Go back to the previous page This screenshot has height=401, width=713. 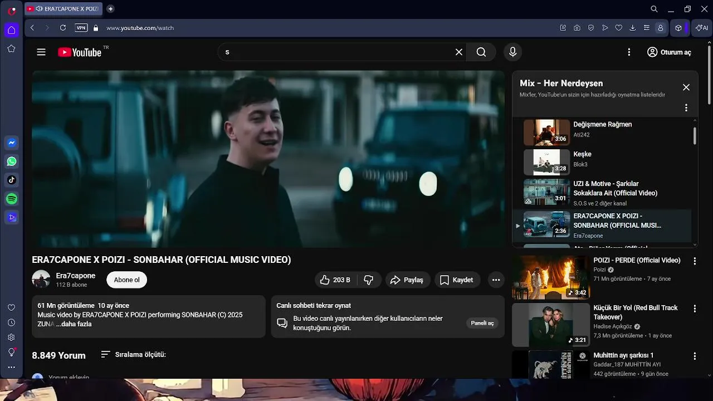click(32, 28)
